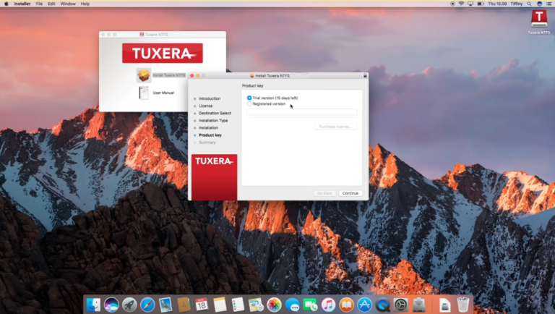Click the lock icon in installer title bar
The image size is (555, 314).
[x=365, y=75]
